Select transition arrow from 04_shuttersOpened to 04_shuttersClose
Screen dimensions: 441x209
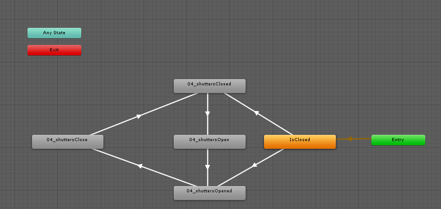point(139,166)
